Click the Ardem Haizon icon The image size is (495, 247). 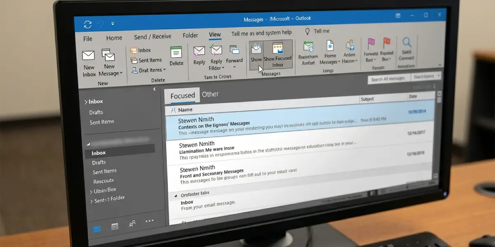click(350, 46)
